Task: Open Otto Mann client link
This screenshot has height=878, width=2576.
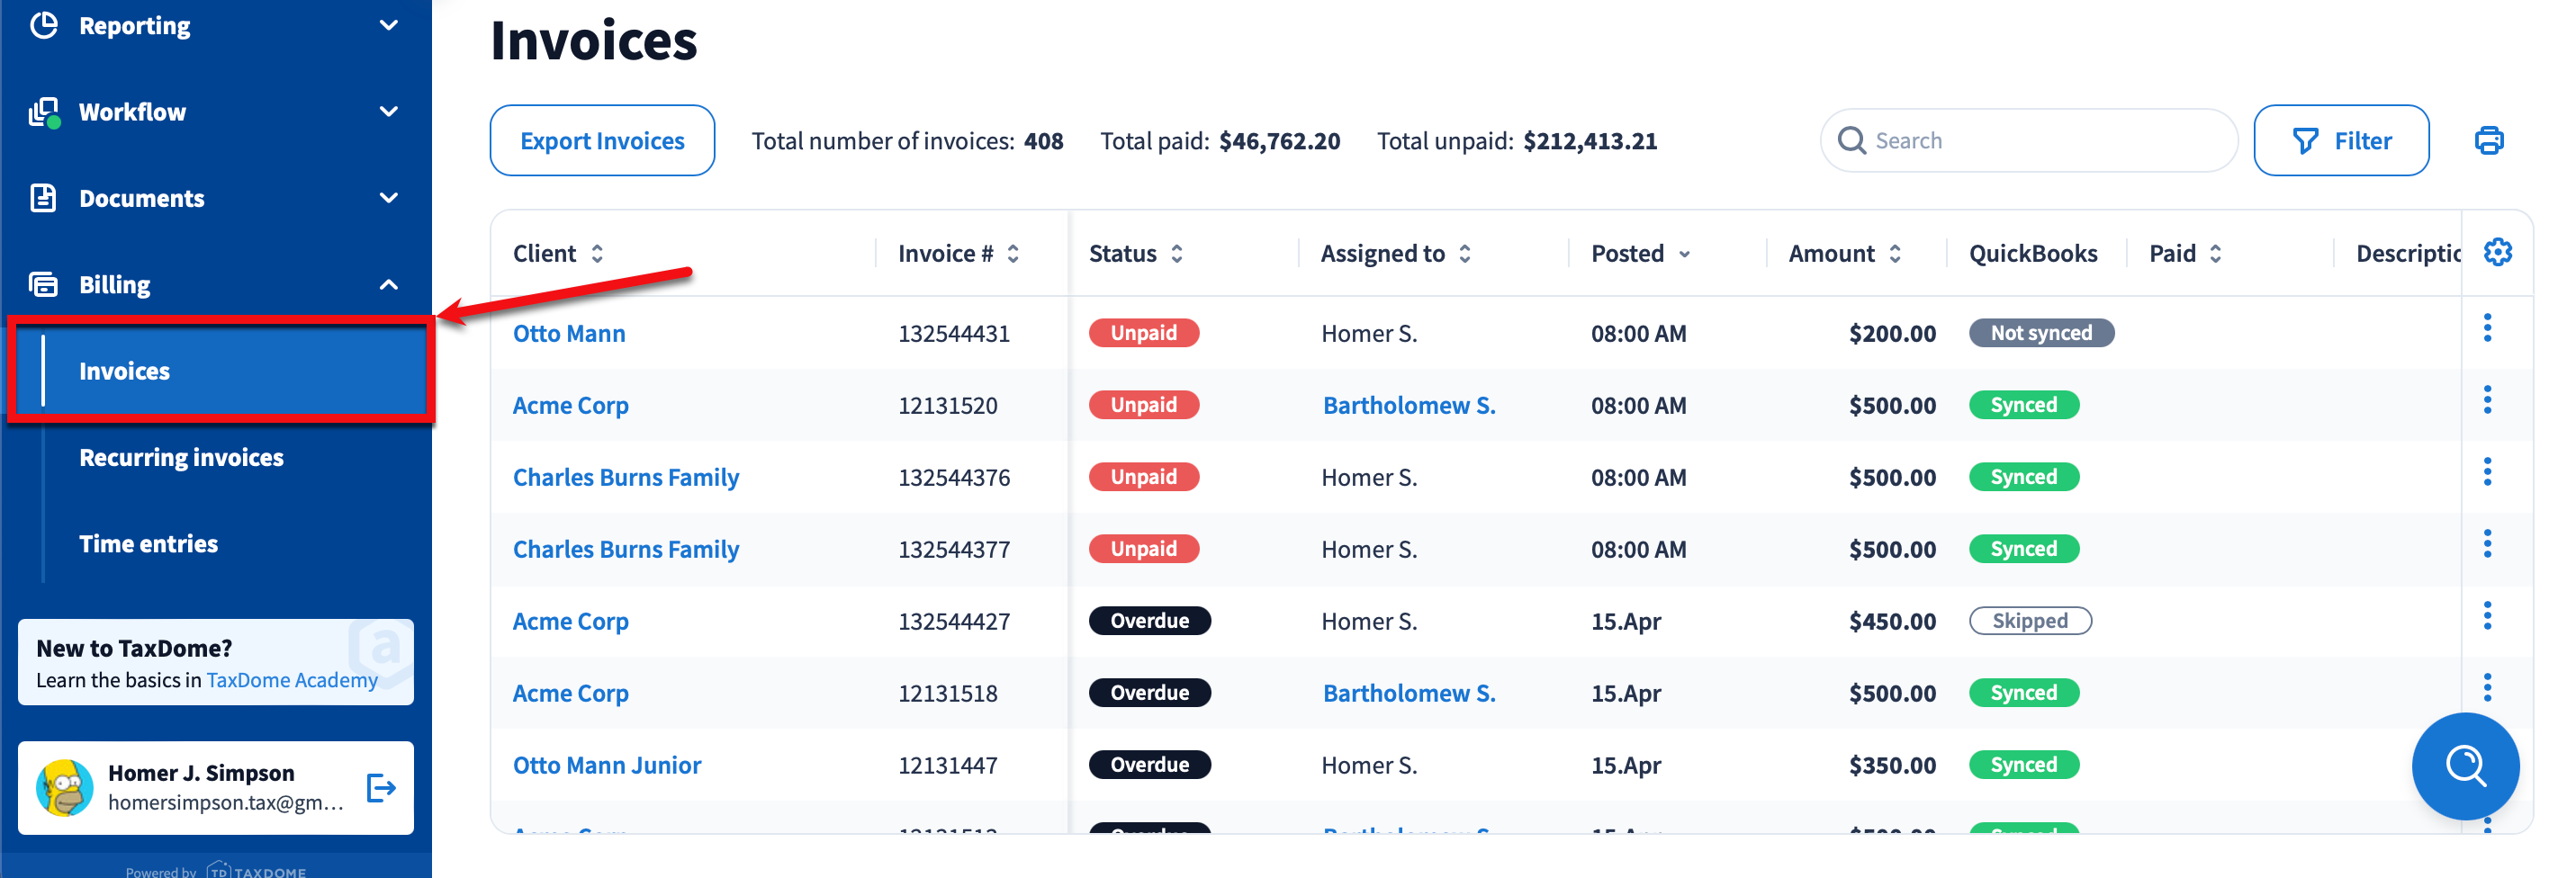Action: (x=569, y=334)
